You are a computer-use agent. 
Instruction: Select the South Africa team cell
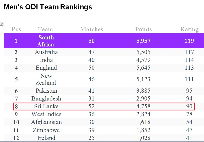click(46, 41)
